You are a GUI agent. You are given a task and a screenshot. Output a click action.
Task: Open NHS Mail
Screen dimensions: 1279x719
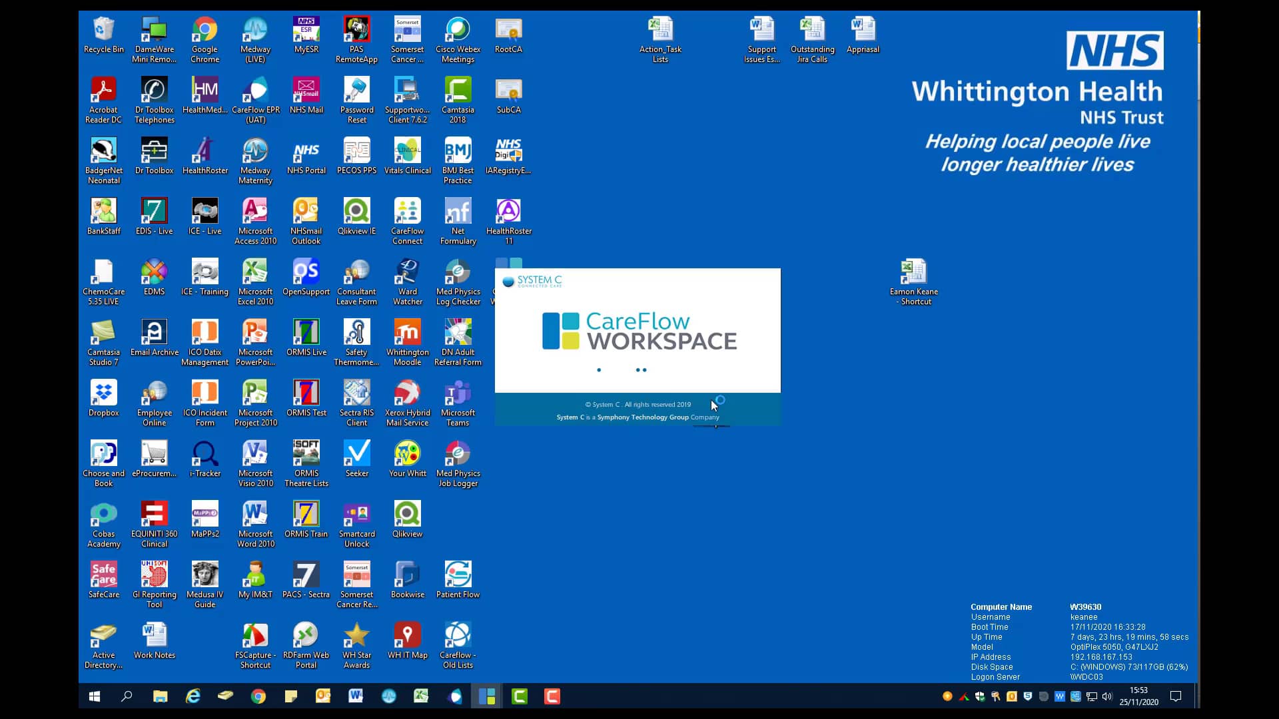[306, 91]
